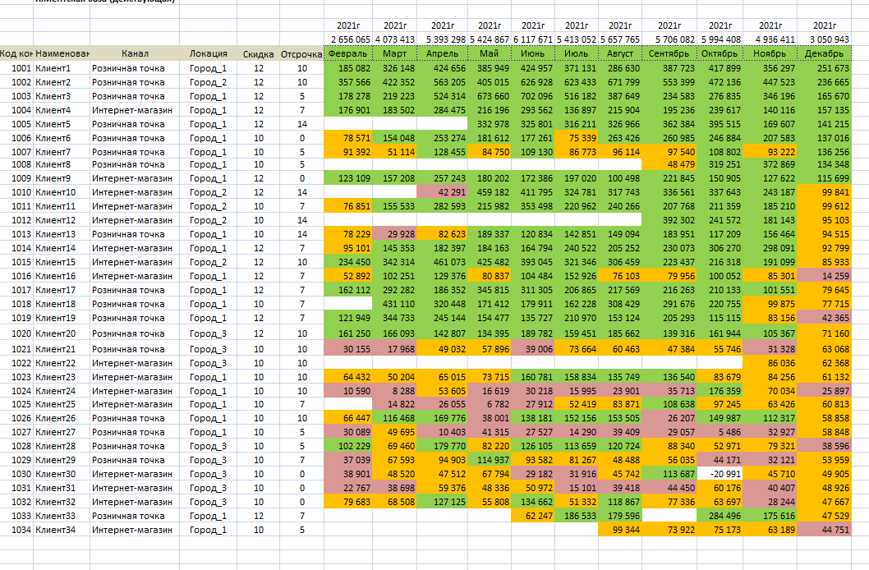Click the Канал header cell
This screenshot has height=570, width=869.
[135, 53]
